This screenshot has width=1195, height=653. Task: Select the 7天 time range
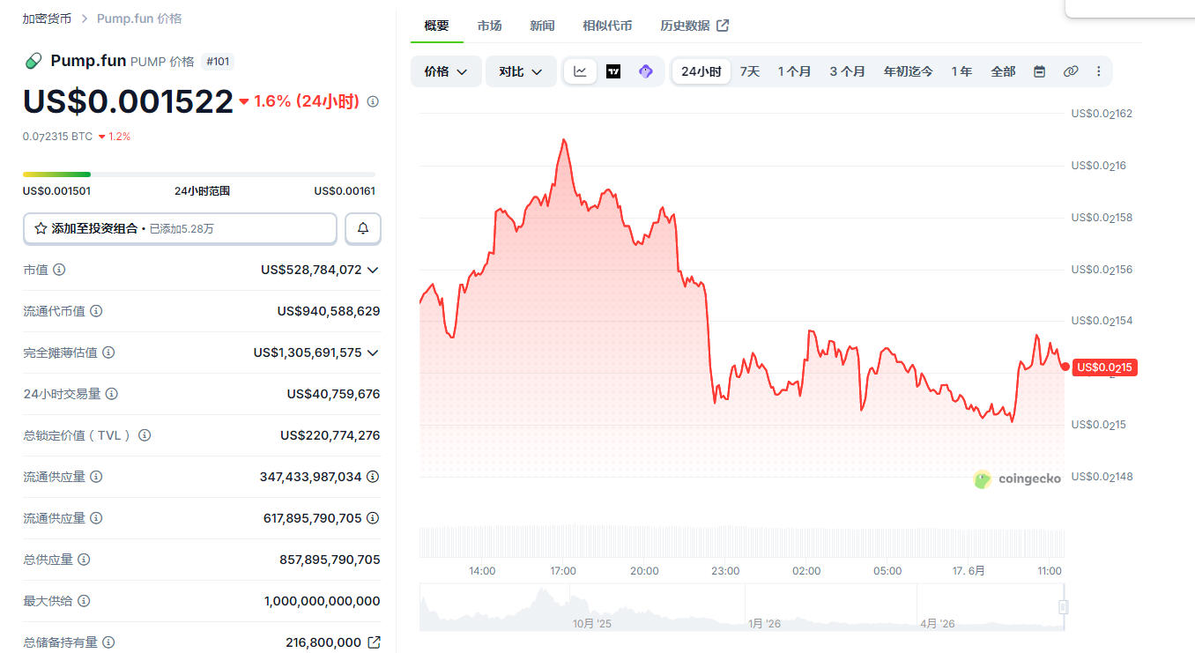750,71
